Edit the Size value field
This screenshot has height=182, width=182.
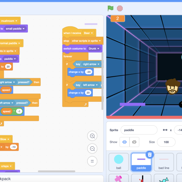pyautogui.click(x=166, y=142)
